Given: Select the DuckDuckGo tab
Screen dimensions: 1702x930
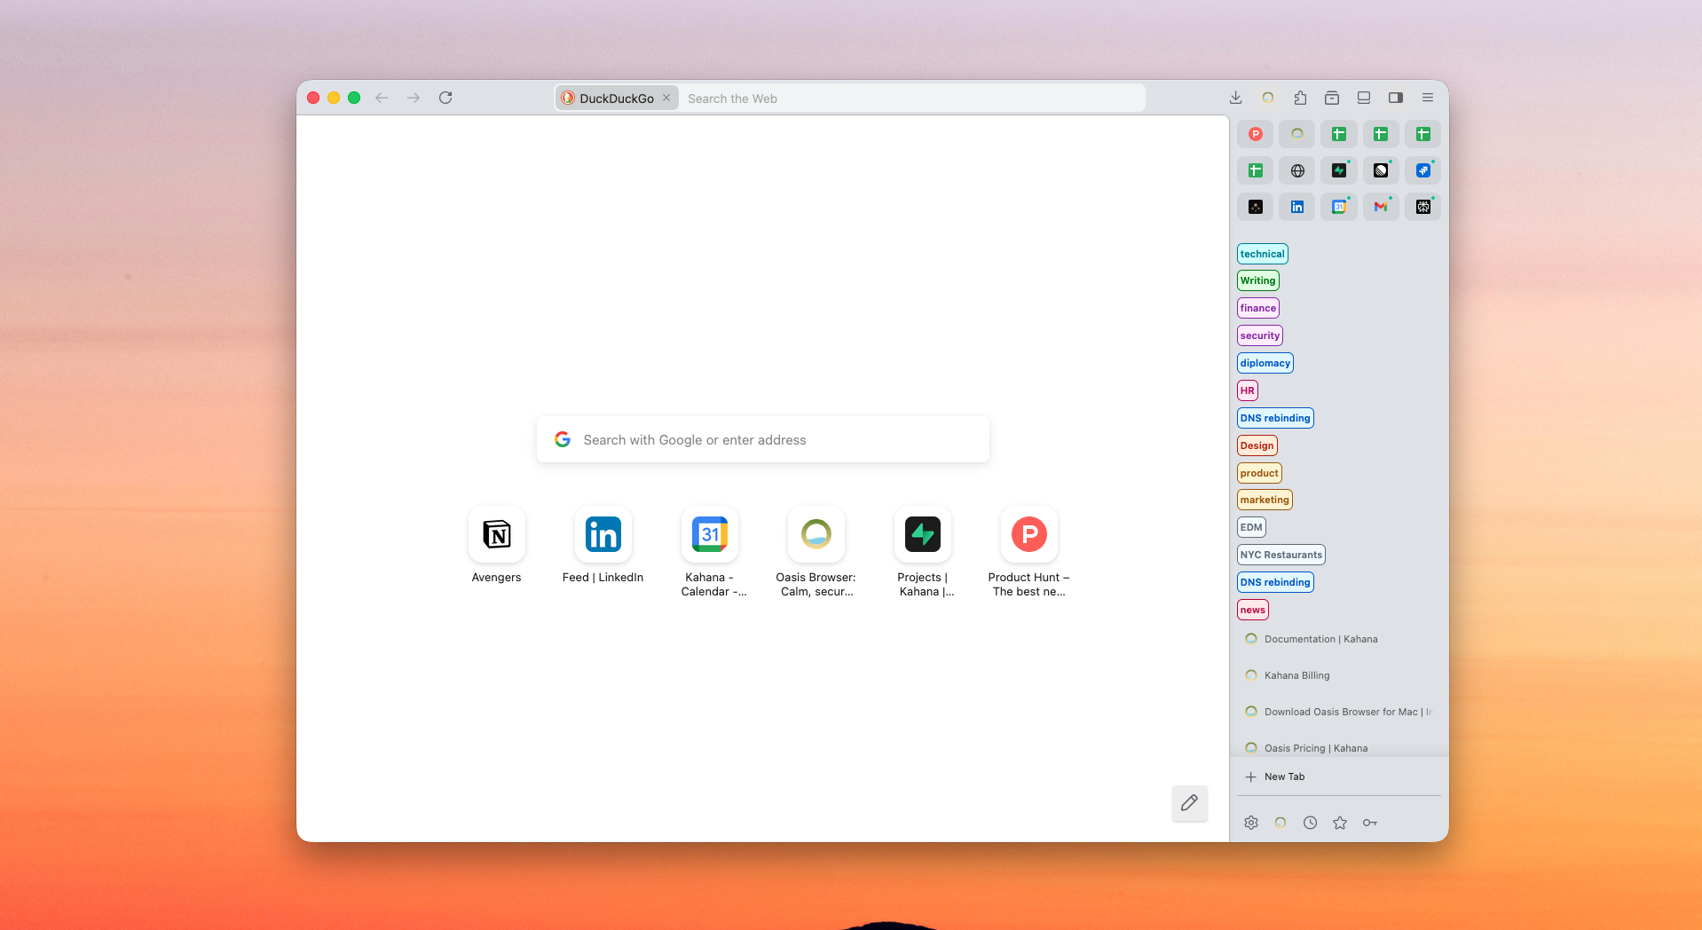Looking at the screenshot, I should 616,98.
